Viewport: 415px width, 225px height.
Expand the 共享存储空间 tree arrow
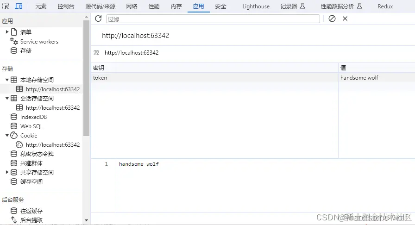(7, 172)
